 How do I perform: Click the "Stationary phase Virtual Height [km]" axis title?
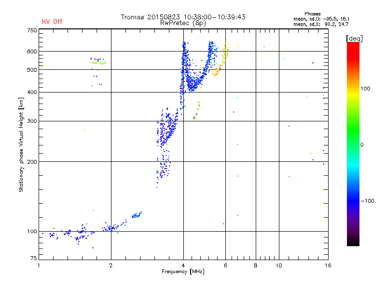tap(21, 144)
